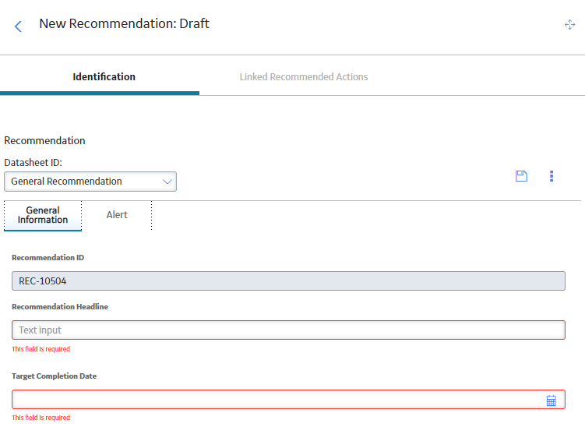Click the back arrow icon
This screenshot has width=585, height=427.
[18, 26]
